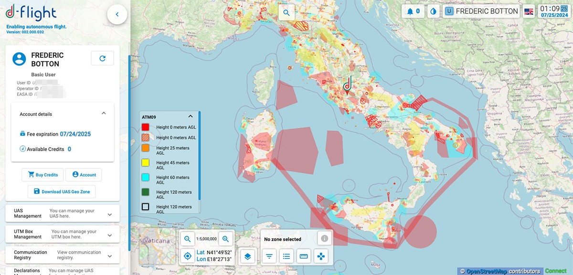The height and width of the screenshot is (275, 573).
Task: Click the hatched red Height 0 meters swatch
Action: tap(146, 138)
